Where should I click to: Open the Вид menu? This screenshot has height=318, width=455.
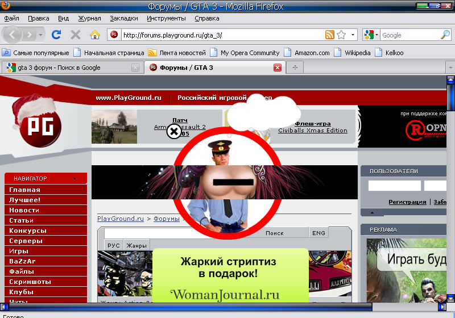63,18
